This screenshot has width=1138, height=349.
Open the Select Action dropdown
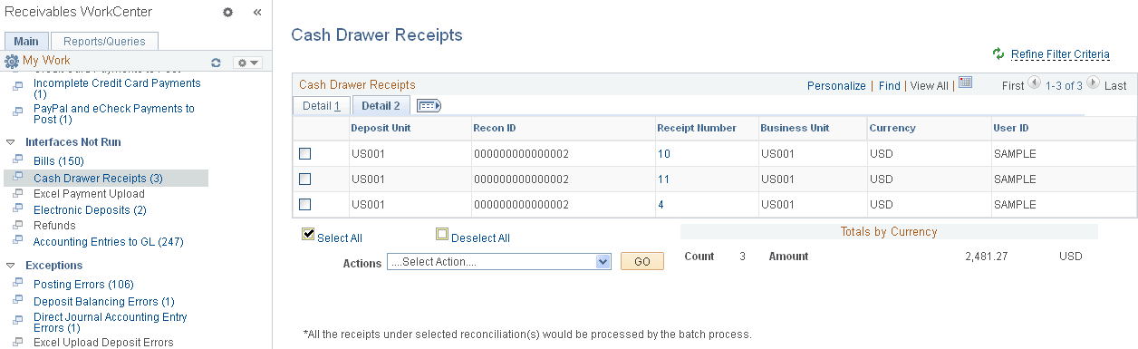[499, 262]
